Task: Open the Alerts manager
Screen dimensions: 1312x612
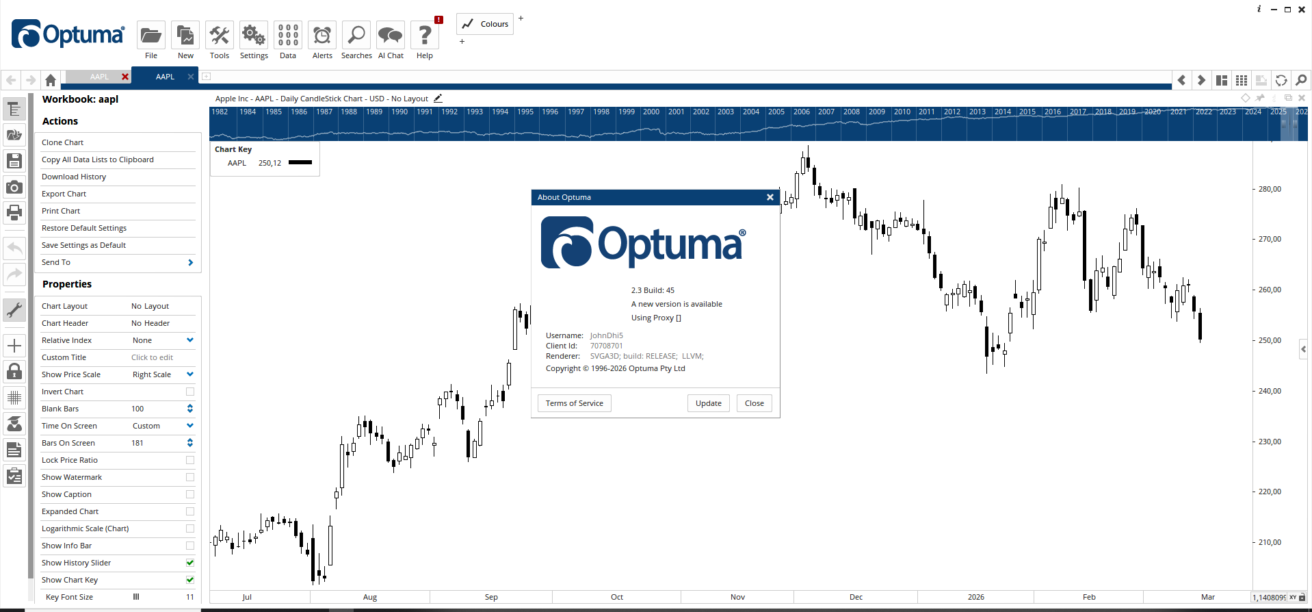Action: 322,36
